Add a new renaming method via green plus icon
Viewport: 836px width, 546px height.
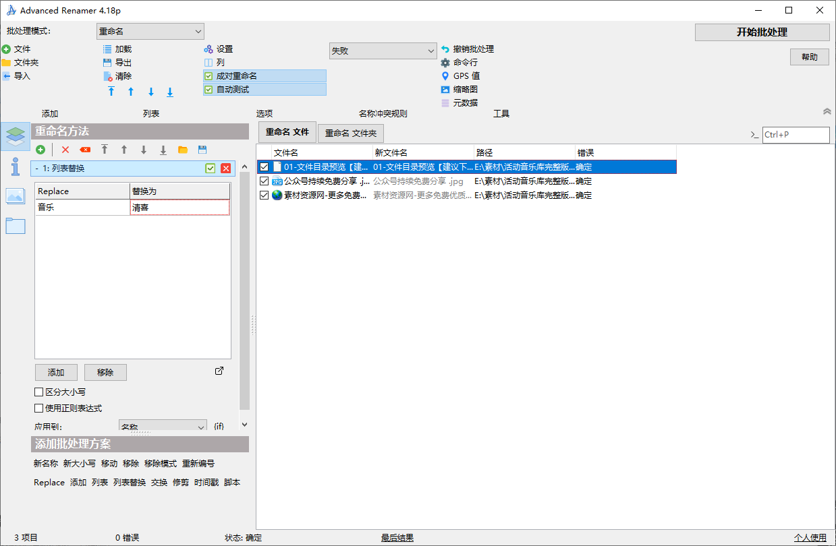tap(40, 150)
